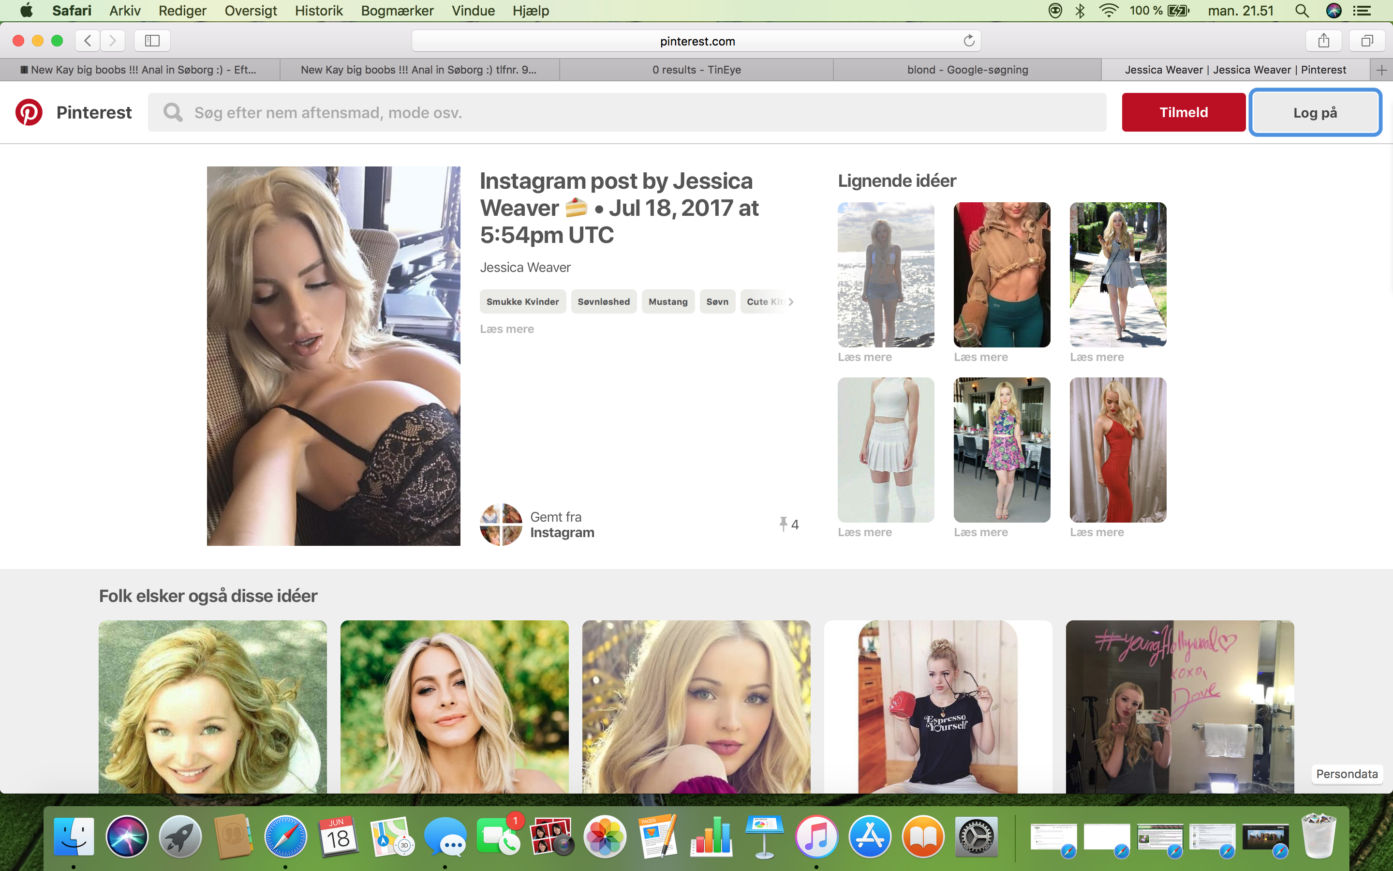Screen dimensions: 1393x871
Task: Open the Rediger menu
Action: point(182,10)
